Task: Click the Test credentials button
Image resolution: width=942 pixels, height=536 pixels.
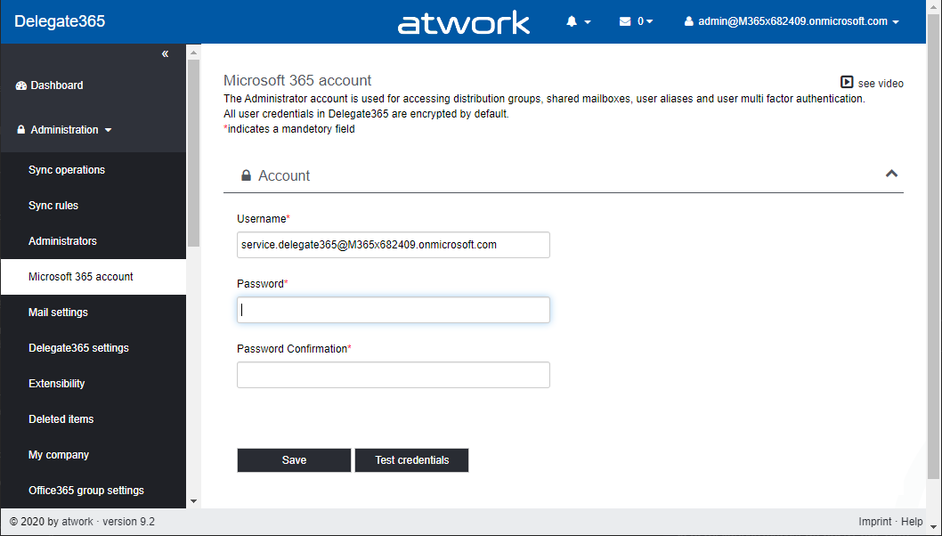Action: pos(411,460)
